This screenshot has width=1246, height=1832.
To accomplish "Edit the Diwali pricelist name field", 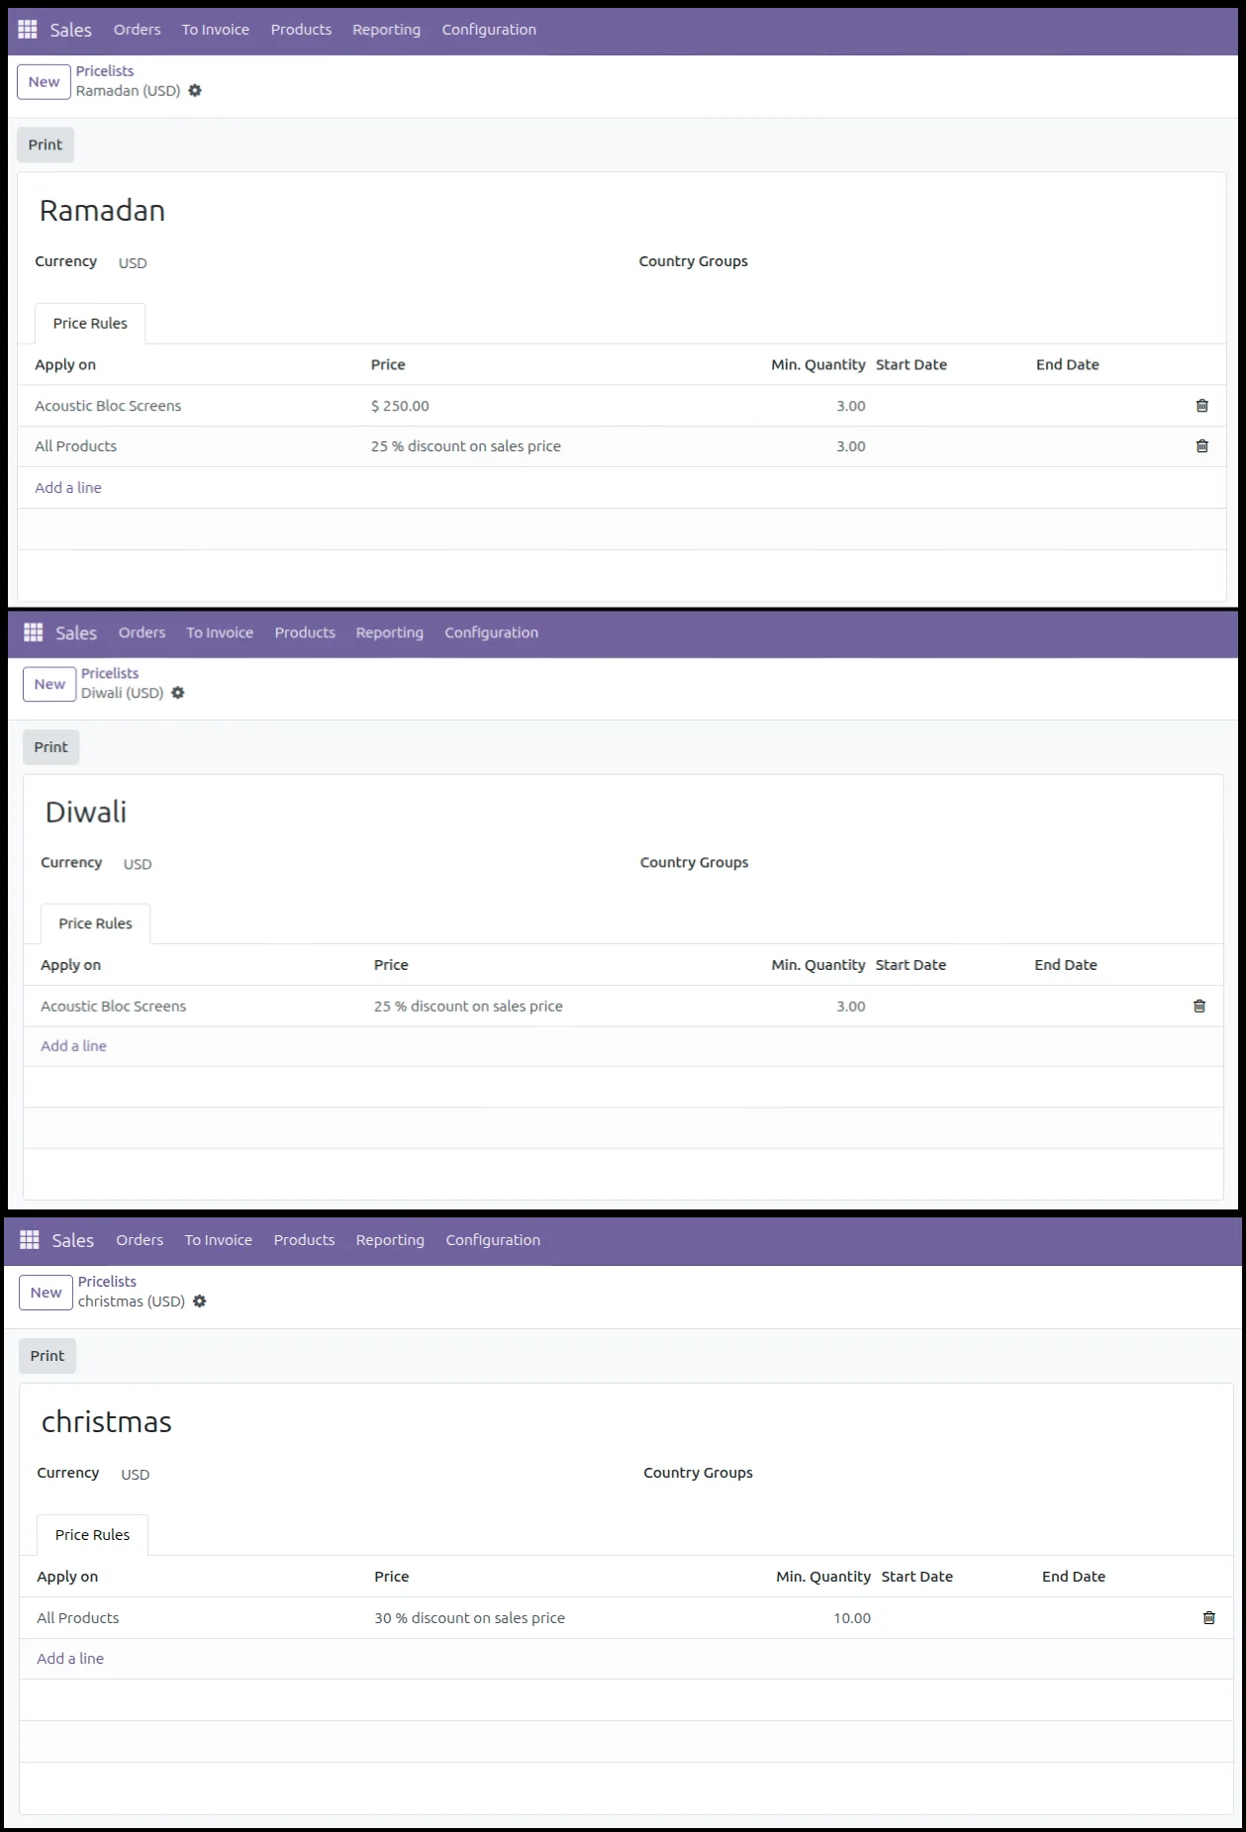I will coord(86,813).
